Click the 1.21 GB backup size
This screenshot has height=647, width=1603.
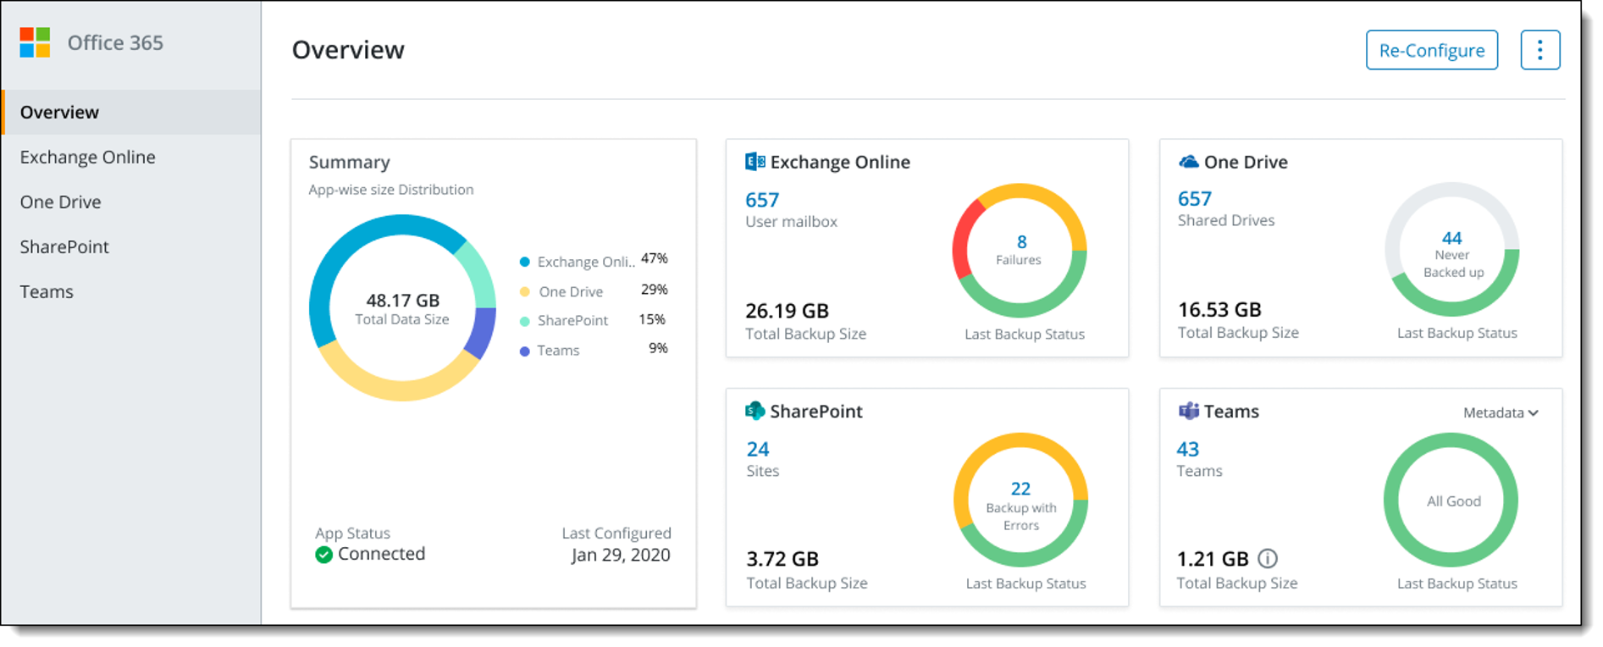[1213, 559]
